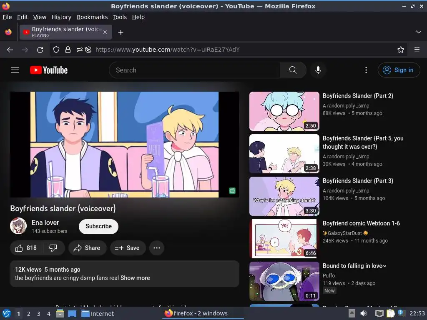Open Boyfriend comic Webtoon 1-6 title
This screenshot has height=320, width=427.
tap(361, 223)
